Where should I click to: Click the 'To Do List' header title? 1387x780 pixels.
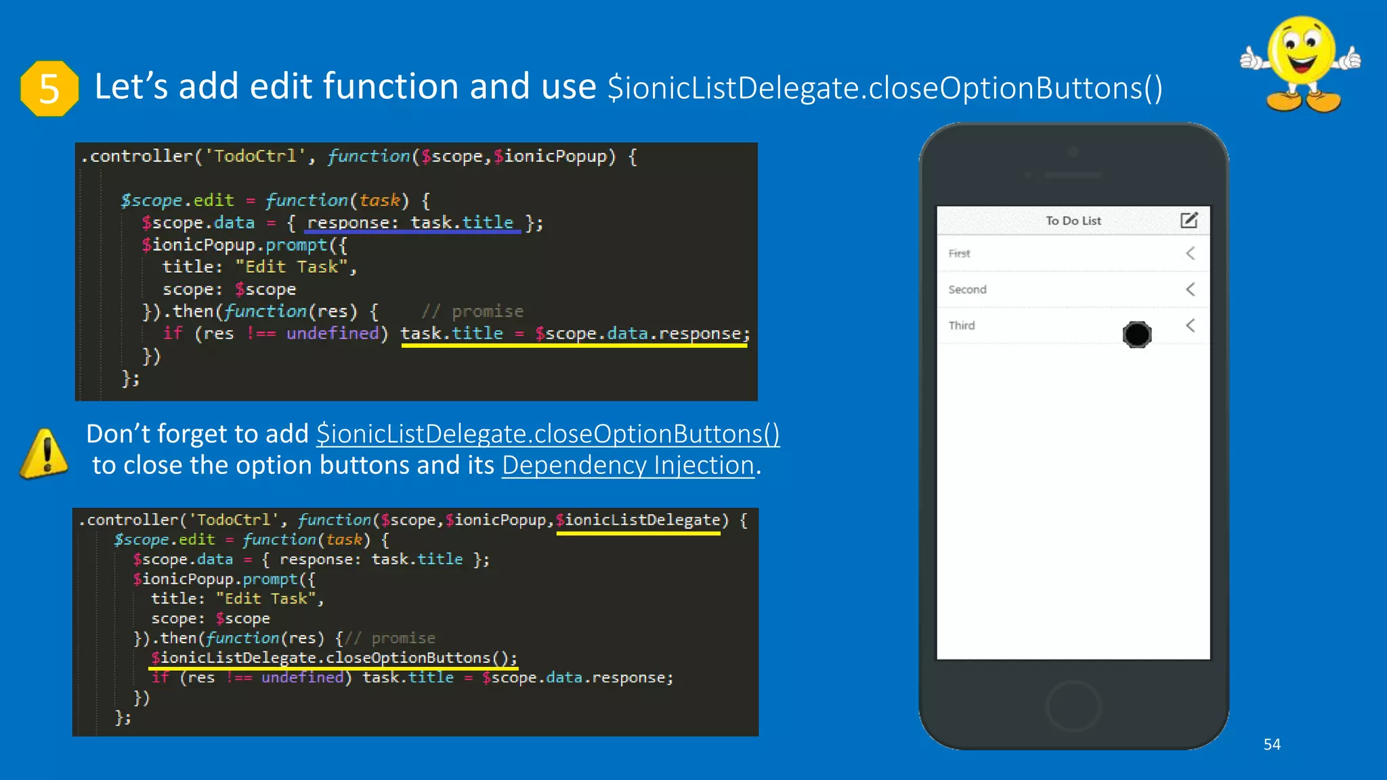click(1073, 221)
